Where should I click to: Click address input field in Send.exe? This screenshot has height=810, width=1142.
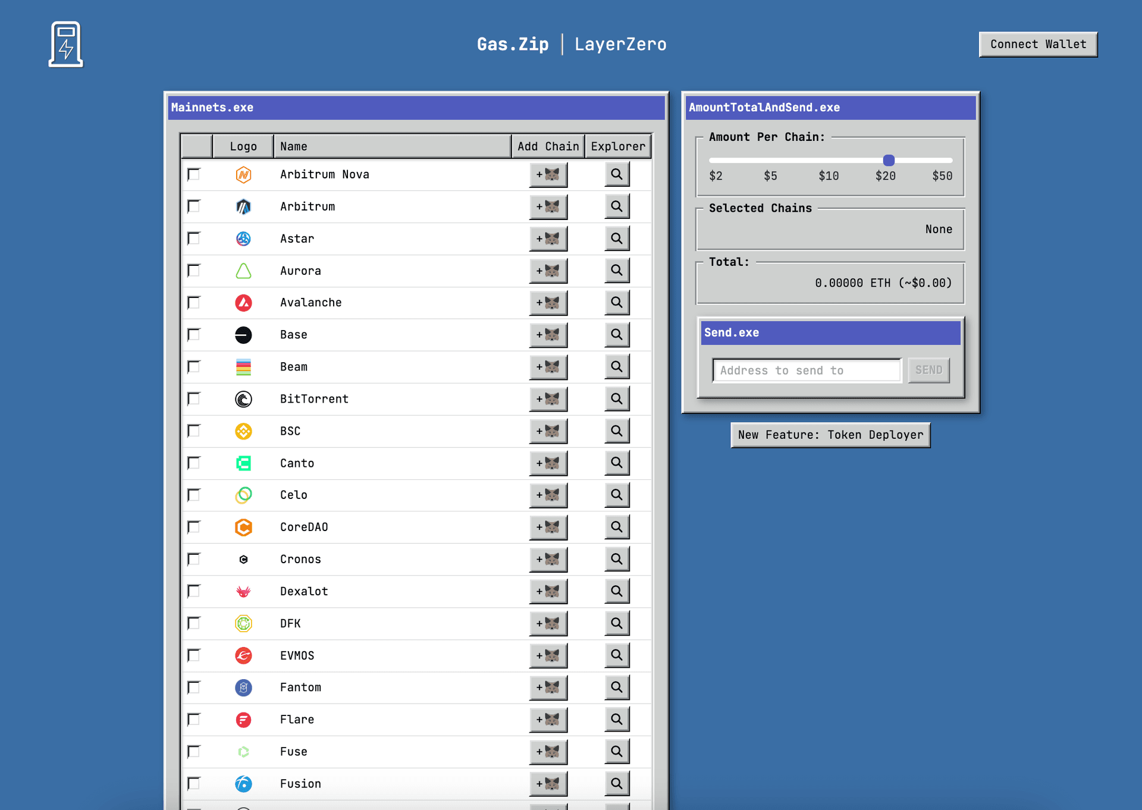coord(805,369)
